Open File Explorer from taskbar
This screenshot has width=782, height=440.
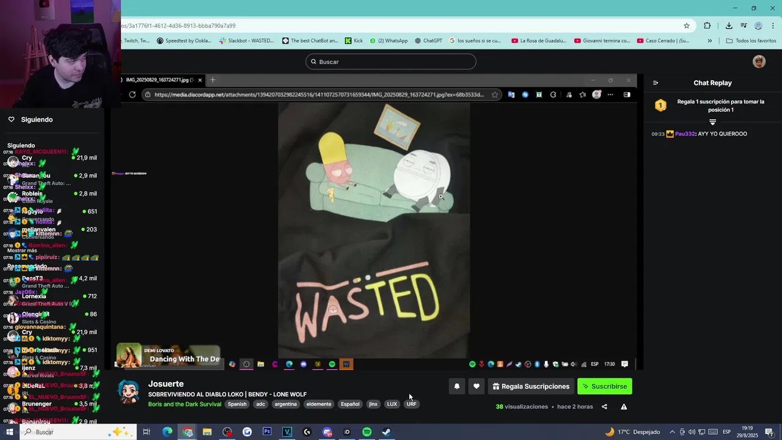click(207, 432)
